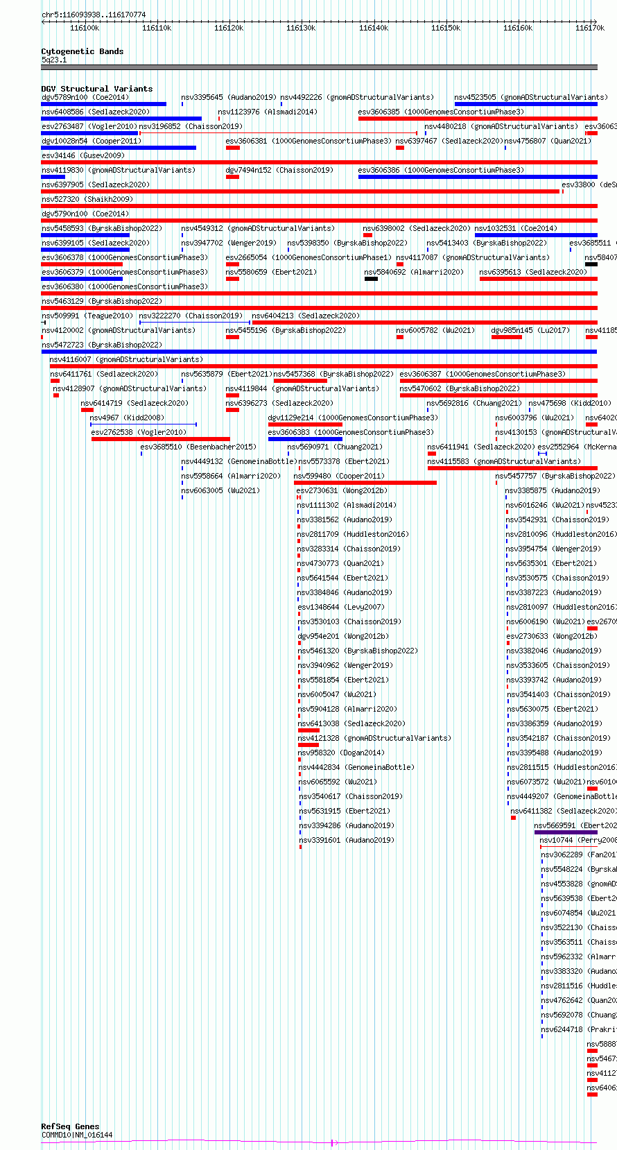Click the 116150k ruler tick label
Viewport: 617px width, 1150px height.
(446, 28)
